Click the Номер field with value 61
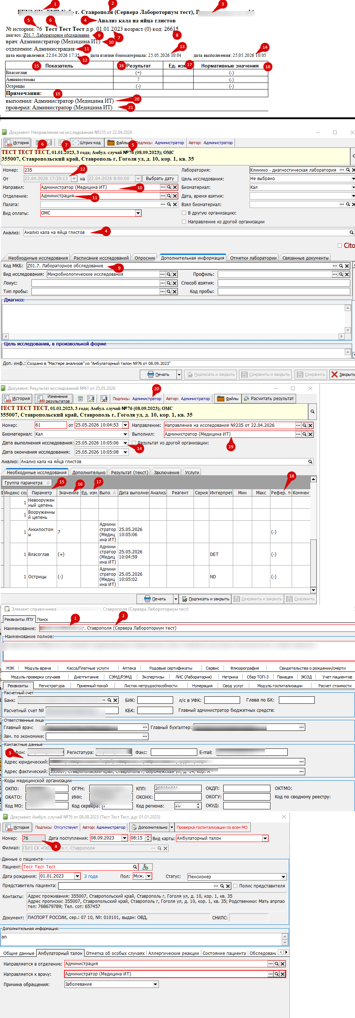355x1018 pixels. tap(51, 425)
